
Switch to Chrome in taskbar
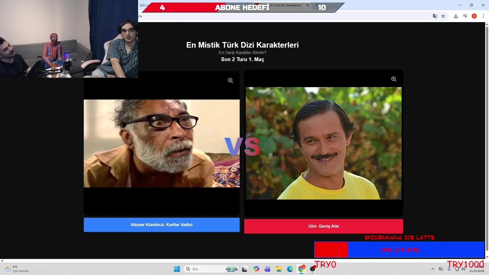(301, 269)
